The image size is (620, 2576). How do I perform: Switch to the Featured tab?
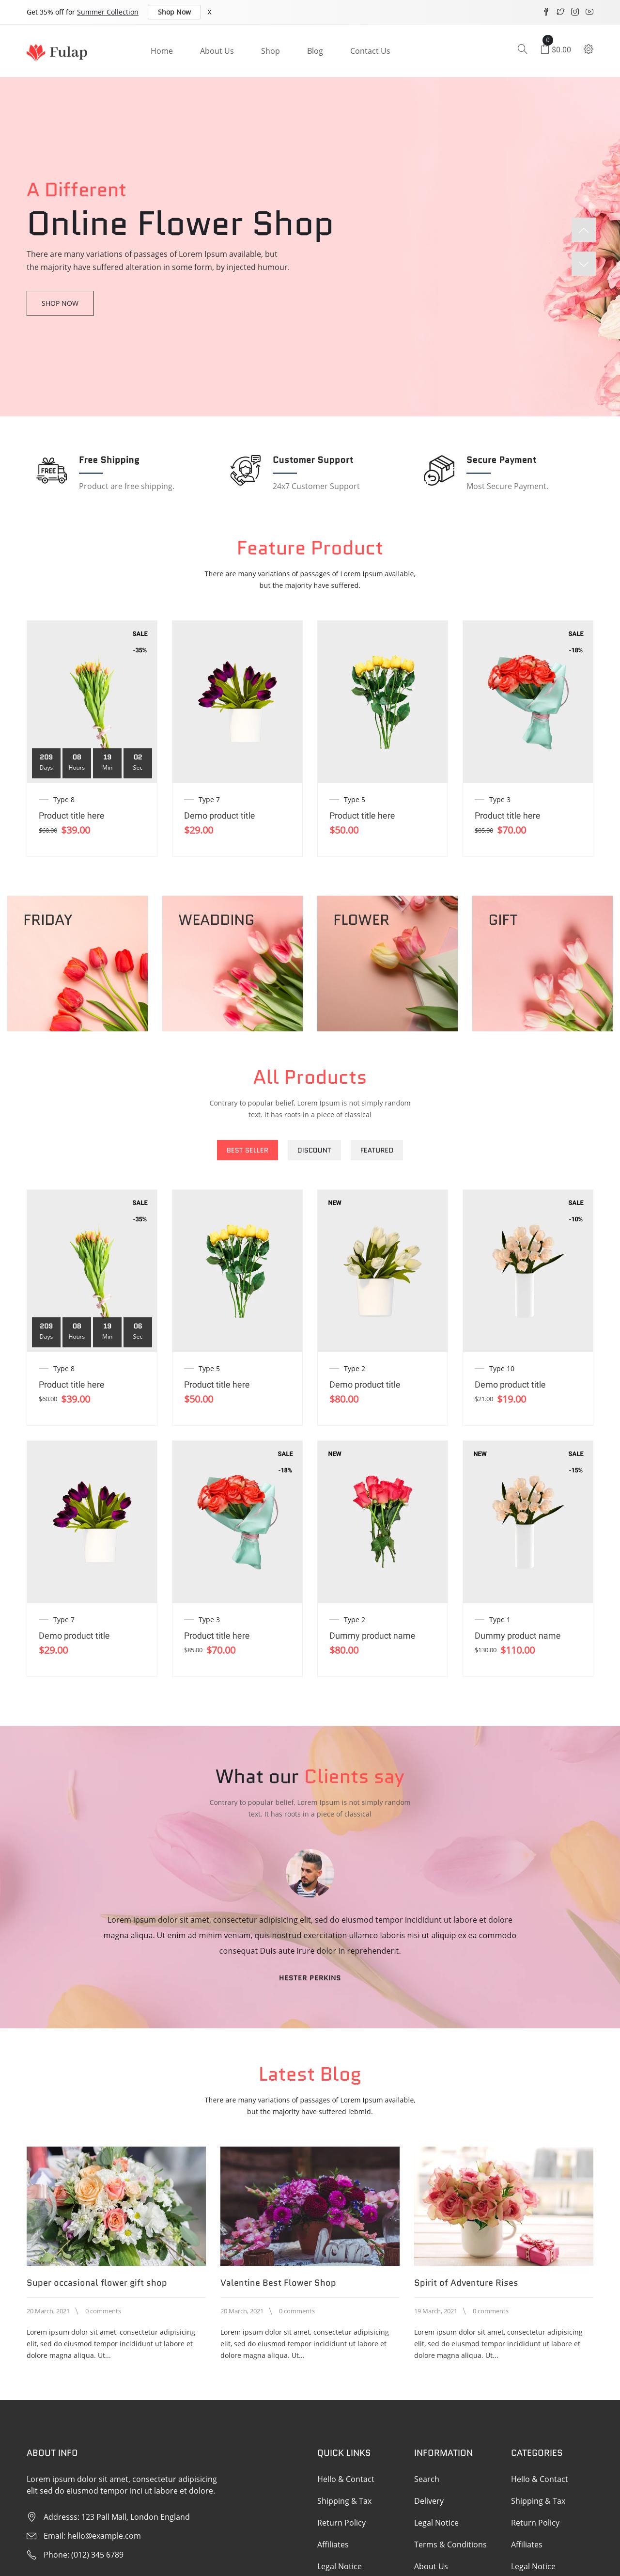(376, 1150)
